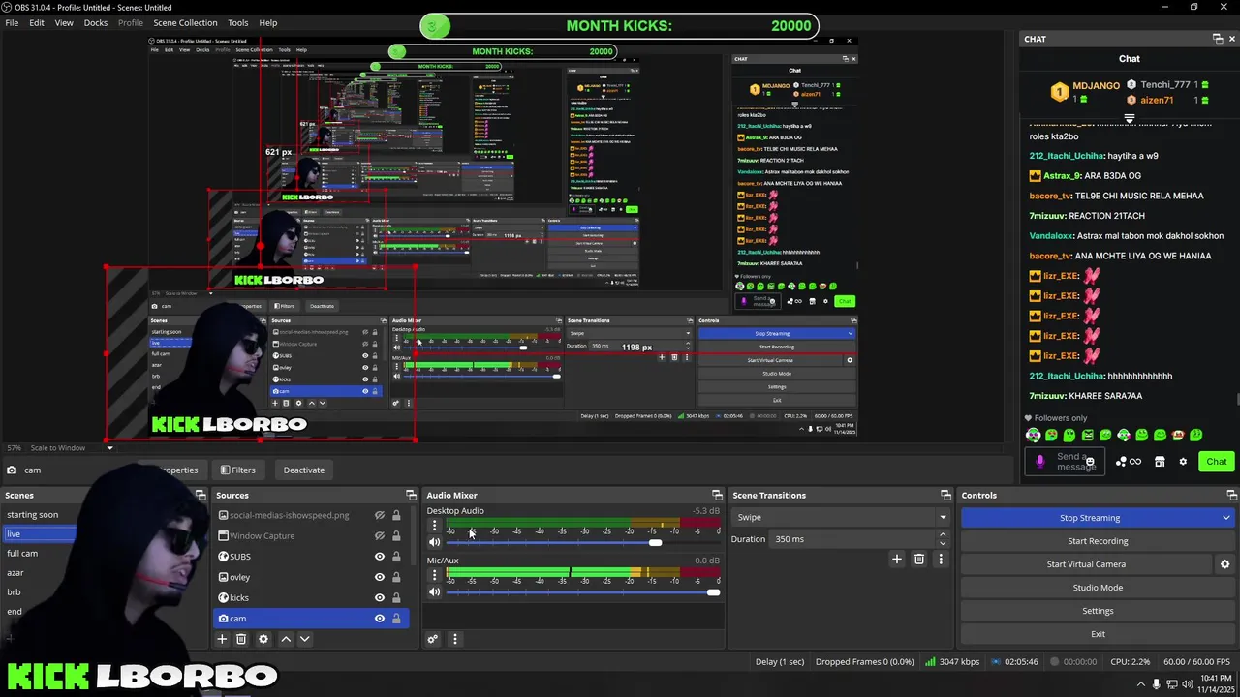Decrease transition duration stepper
The height and width of the screenshot is (697, 1240).
(943, 544)
